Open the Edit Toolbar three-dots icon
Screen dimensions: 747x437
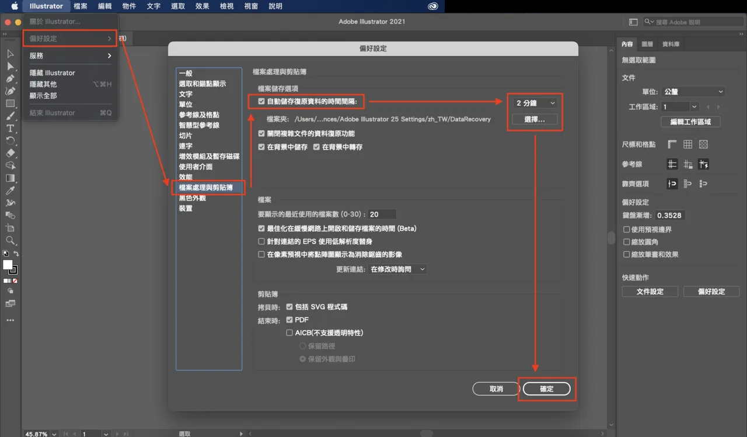10,320
